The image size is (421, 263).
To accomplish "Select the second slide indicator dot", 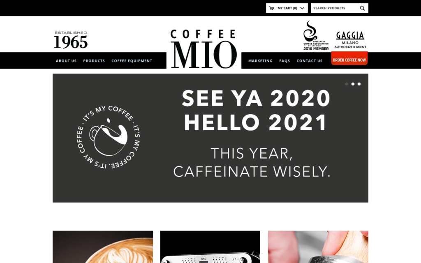I will pyautogui.click(x=353, y=84).
